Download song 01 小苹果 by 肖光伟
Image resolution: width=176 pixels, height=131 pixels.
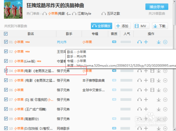[159, 42]
